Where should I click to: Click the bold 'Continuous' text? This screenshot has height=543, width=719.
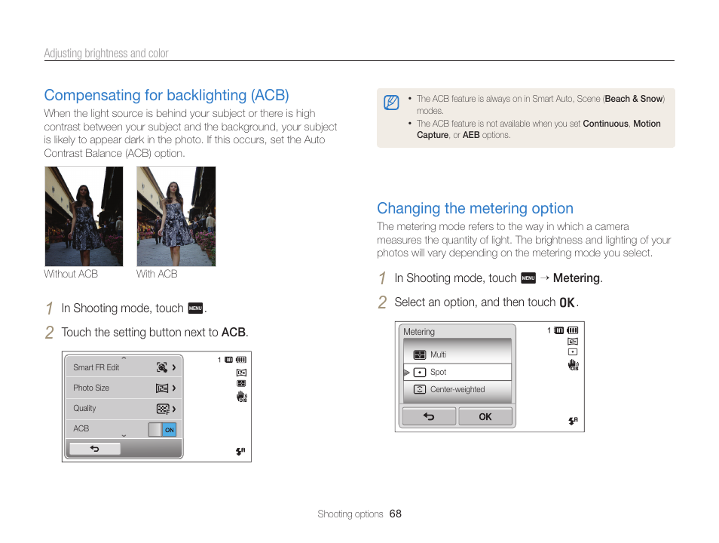[605, 124]
